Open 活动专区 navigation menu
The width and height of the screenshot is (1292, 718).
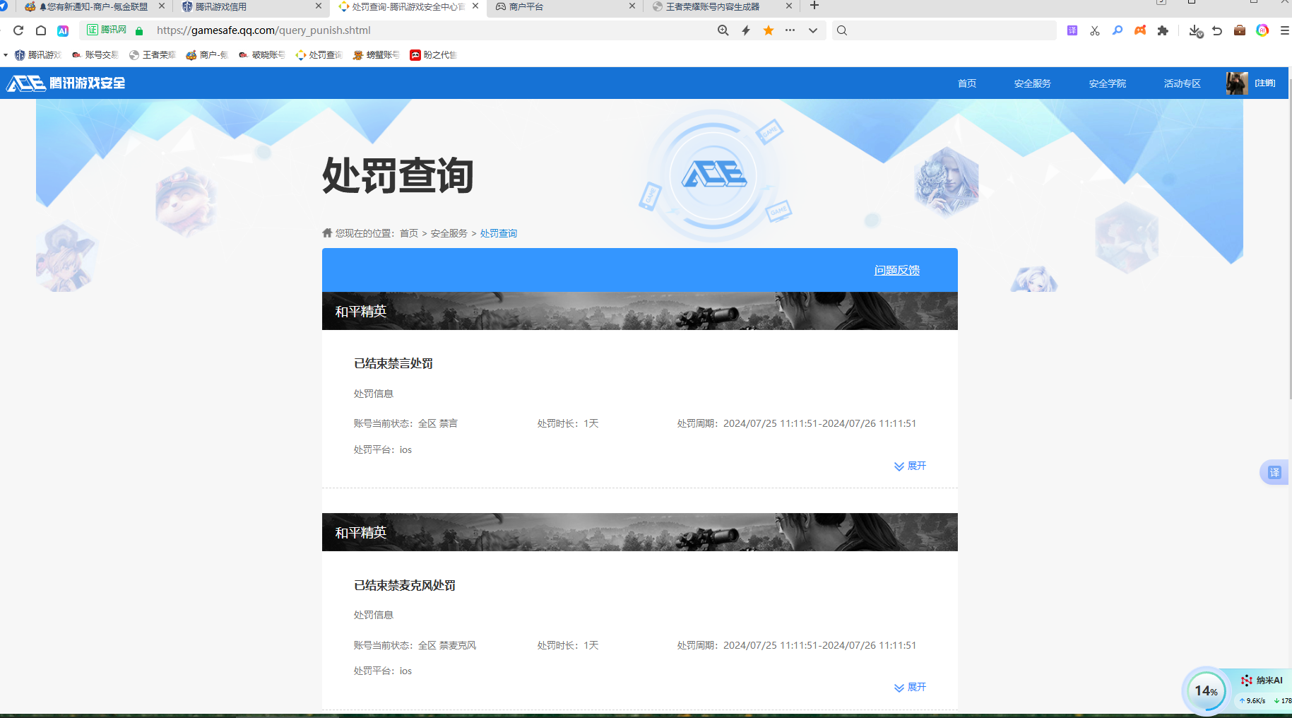coord(1182,83)
